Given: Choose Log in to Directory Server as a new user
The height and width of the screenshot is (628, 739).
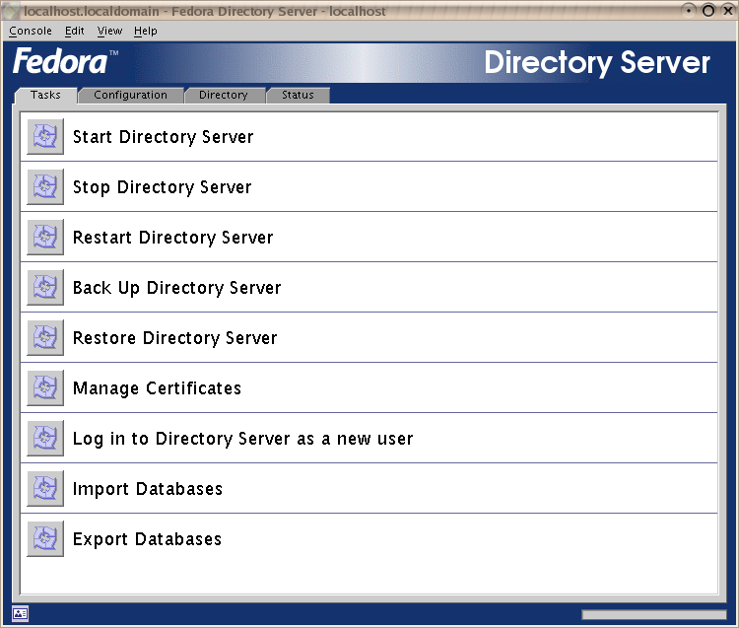Looking at the screenshot, I should (x=242, y=439).
